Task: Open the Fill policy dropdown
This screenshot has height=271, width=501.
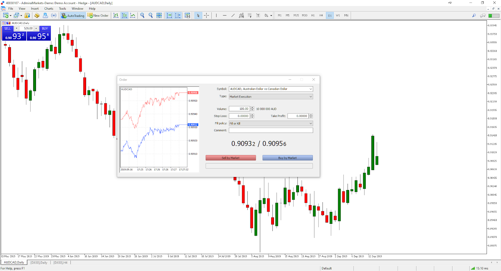Action: click(x=311, y=123)
